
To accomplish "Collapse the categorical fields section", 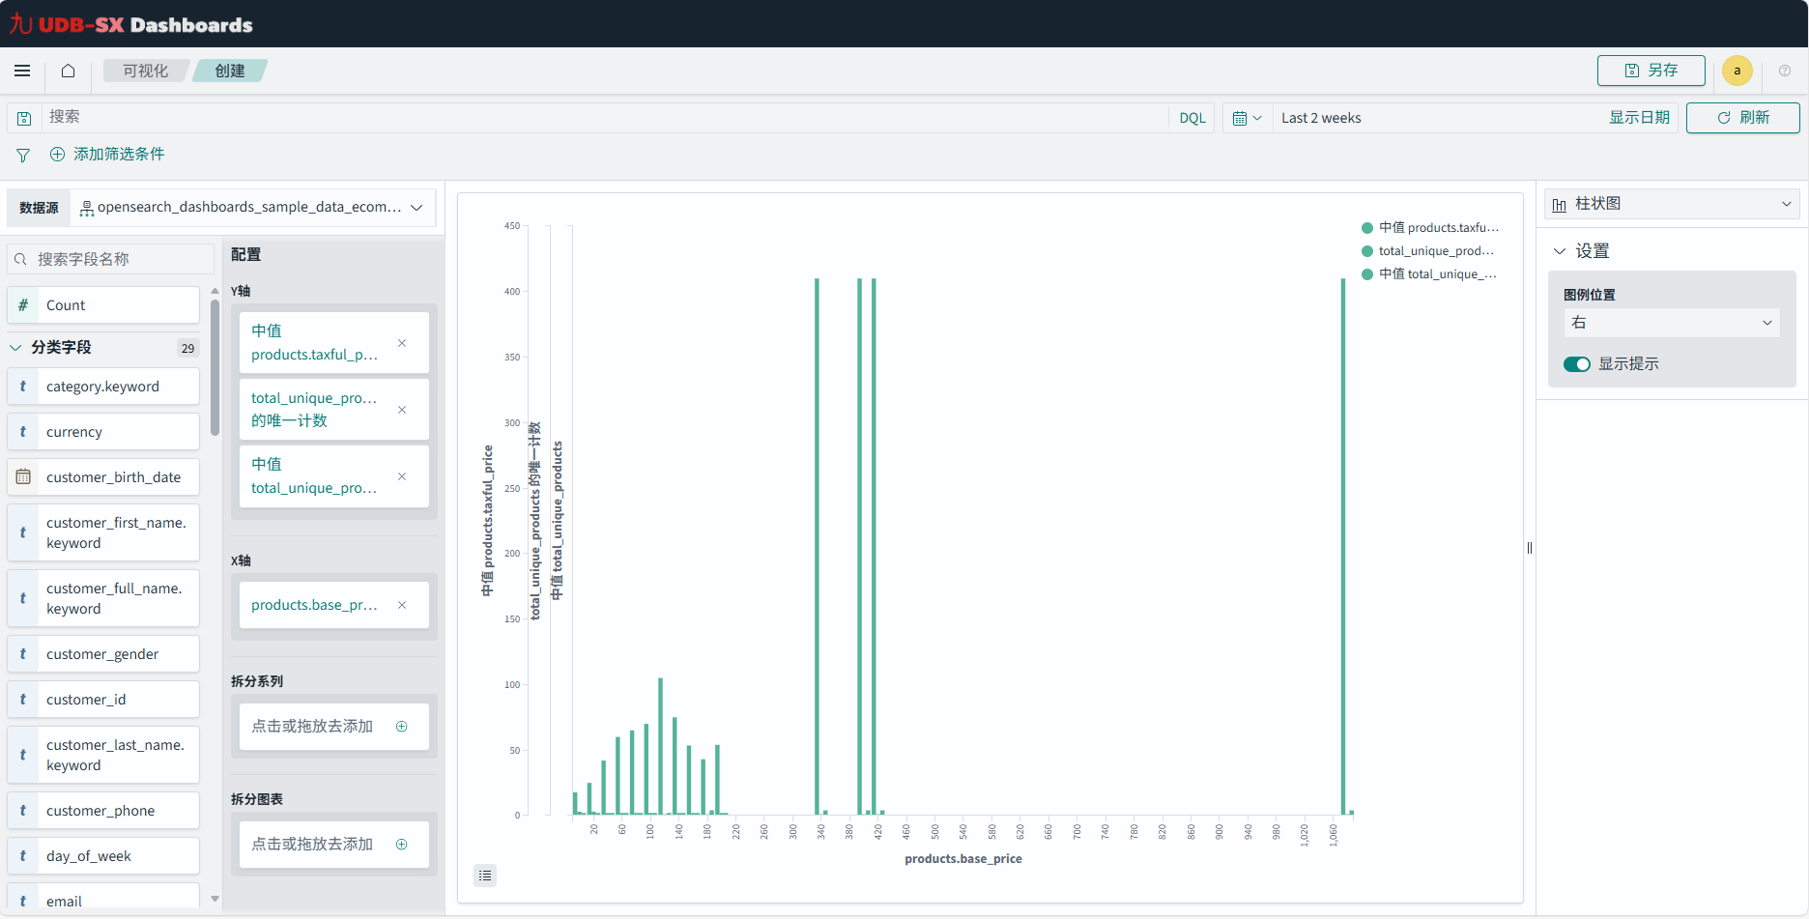I will click(x=16, y=348).
